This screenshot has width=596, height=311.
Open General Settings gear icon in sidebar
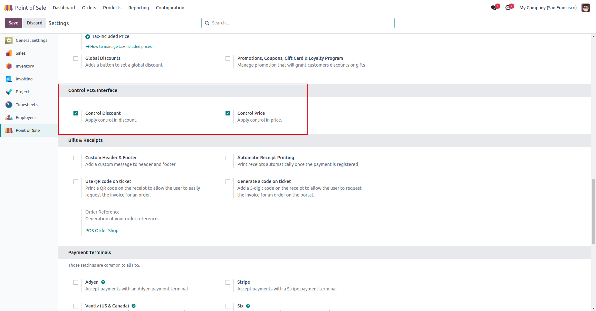click(9, 41)
